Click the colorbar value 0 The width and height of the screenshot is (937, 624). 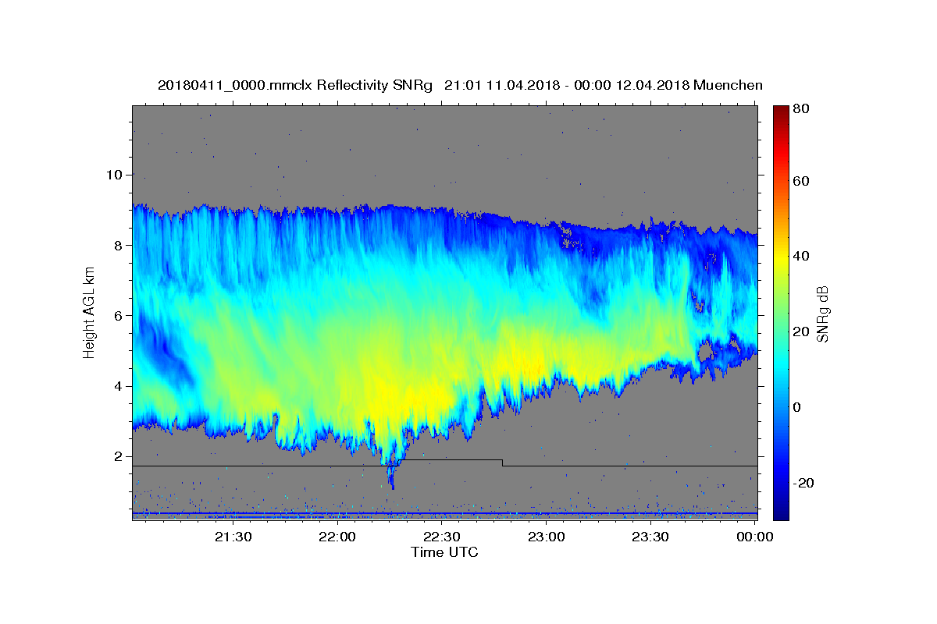click(x=798, y=407)
